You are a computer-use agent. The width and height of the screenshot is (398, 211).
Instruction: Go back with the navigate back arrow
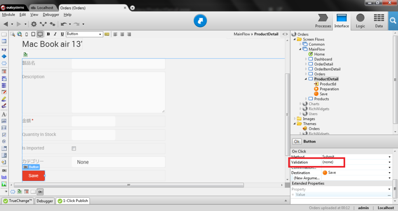tap(5, 24)
